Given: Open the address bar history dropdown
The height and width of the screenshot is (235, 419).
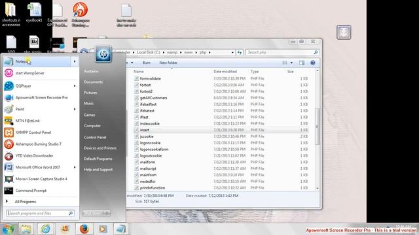Looking at the screenshot, I should [232, 52].
